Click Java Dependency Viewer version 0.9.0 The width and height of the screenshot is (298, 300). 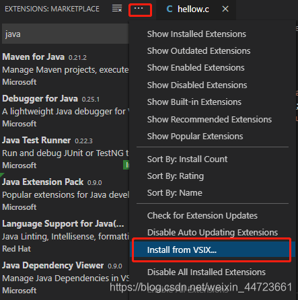click(x=115, y=266)
